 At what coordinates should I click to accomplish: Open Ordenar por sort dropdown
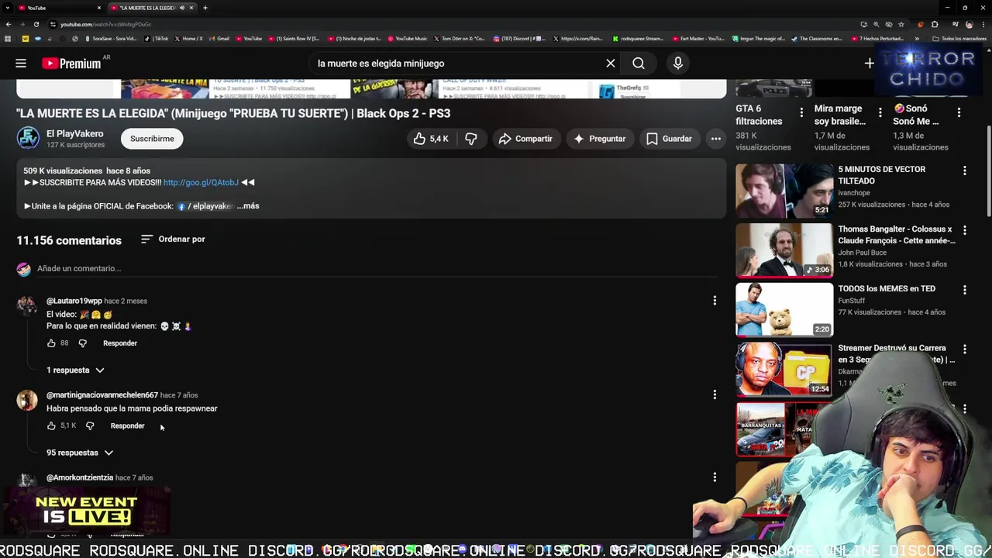(x=173, y=239)
